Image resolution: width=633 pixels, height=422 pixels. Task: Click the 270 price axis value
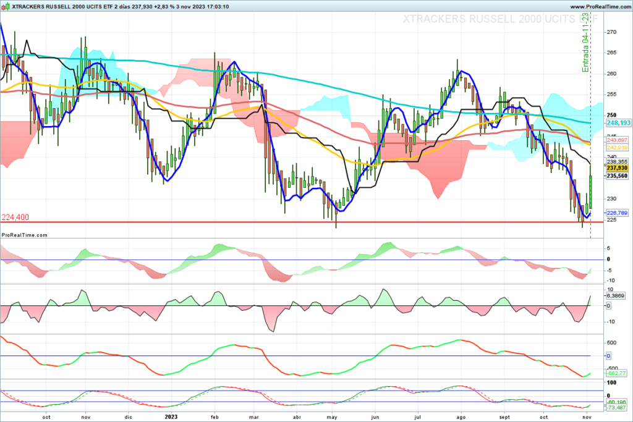click(x=611, y=32)
